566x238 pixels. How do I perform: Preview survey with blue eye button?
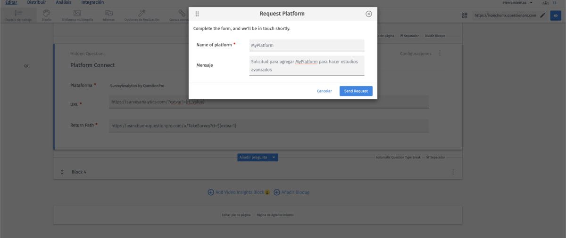pyautogui.click(x=556, y=16)
